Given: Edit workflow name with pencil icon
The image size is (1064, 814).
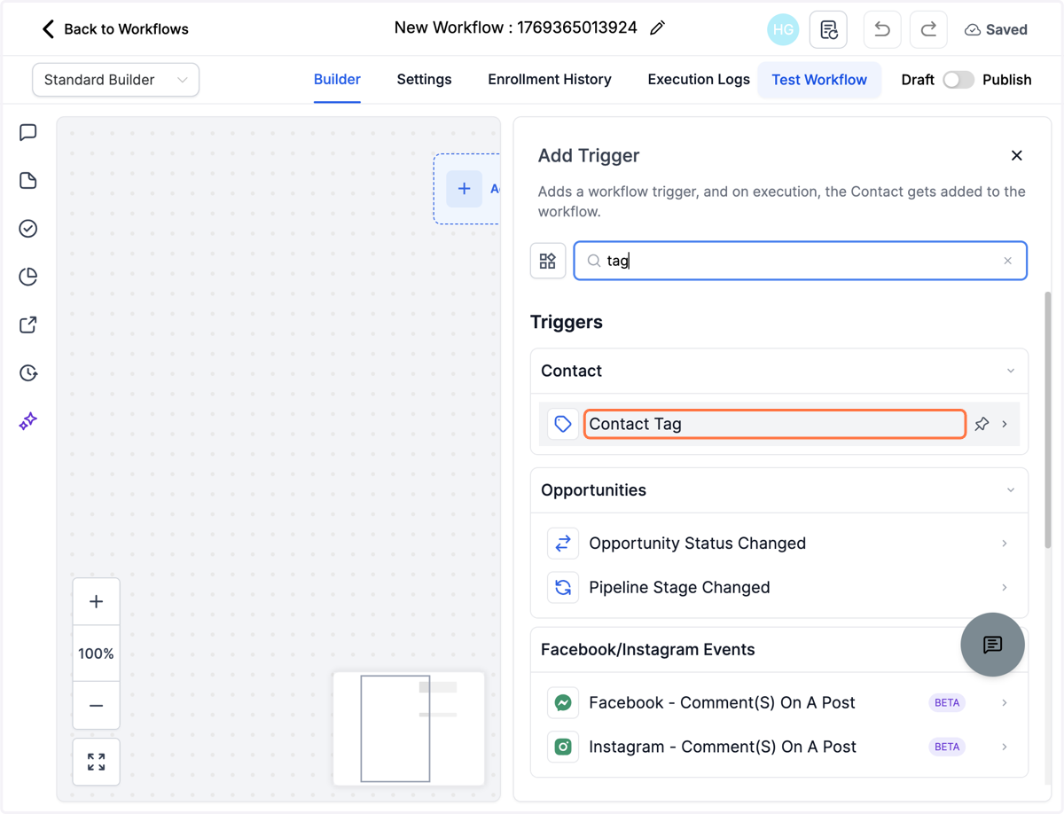Looking at the screenshot, I should pos(657,28).
